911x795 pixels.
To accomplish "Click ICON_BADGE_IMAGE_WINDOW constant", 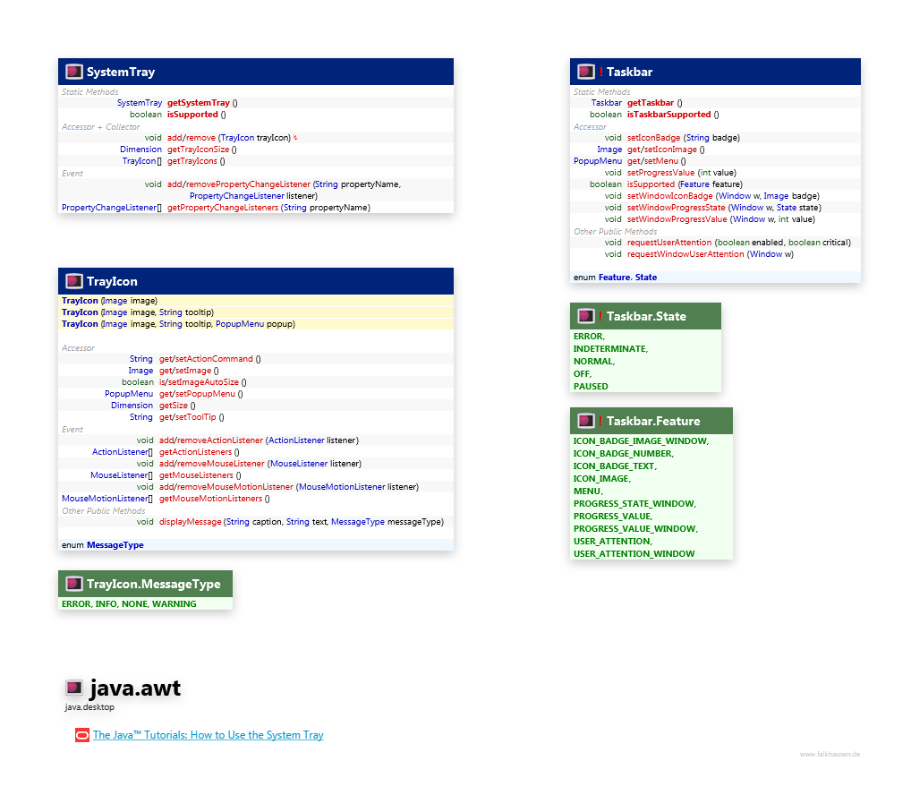I will pos(641,441).
